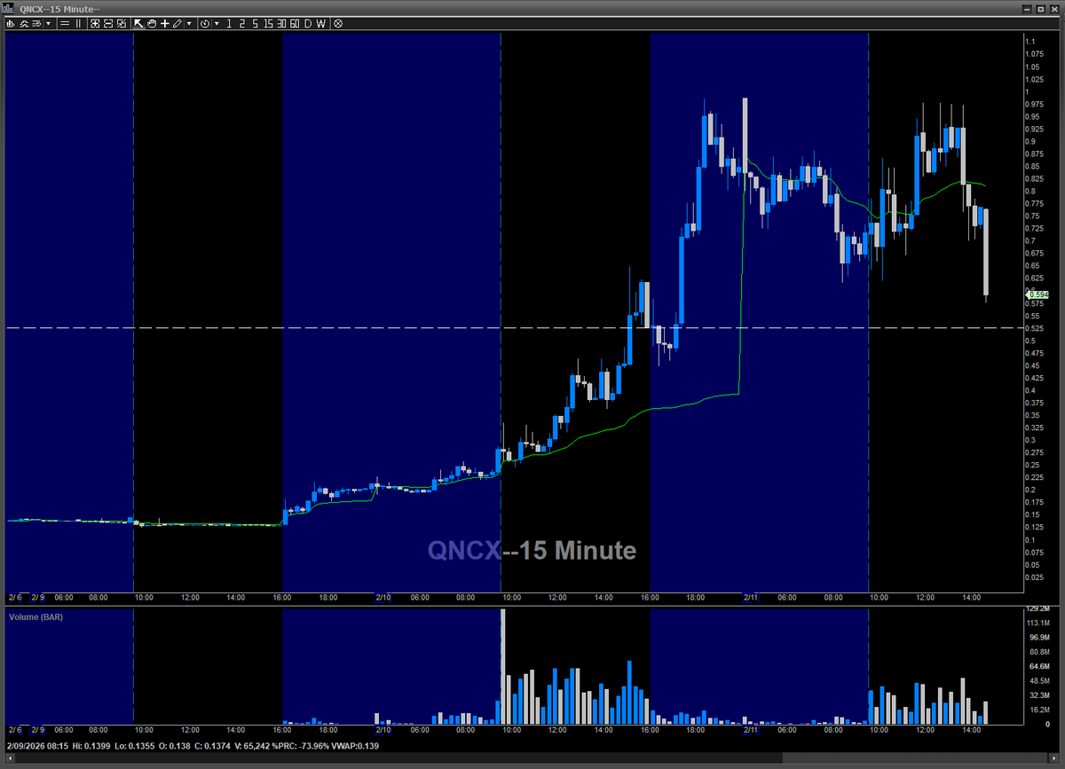Select the line chart style icon

[23, 24]
